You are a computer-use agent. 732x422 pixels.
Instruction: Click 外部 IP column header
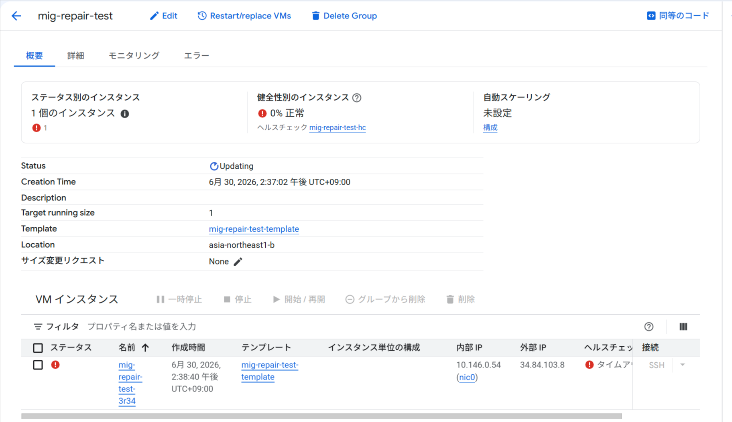(533, 347)
